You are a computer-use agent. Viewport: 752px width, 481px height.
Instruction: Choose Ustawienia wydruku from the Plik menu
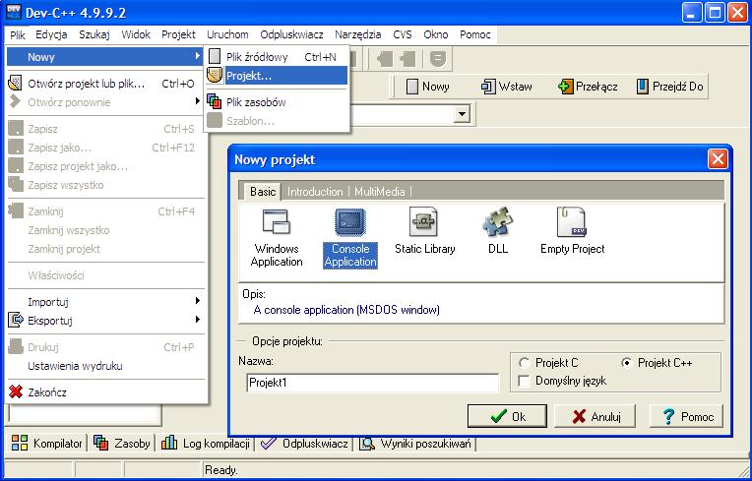(x=106, y=366)
